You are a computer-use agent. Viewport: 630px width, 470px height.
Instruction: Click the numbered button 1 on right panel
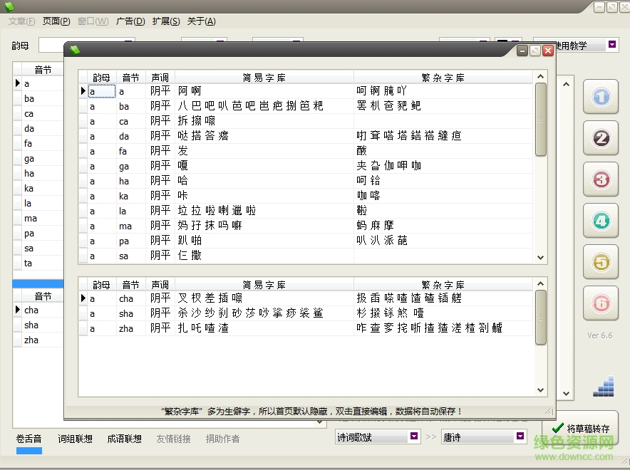(x=601, y=96)
